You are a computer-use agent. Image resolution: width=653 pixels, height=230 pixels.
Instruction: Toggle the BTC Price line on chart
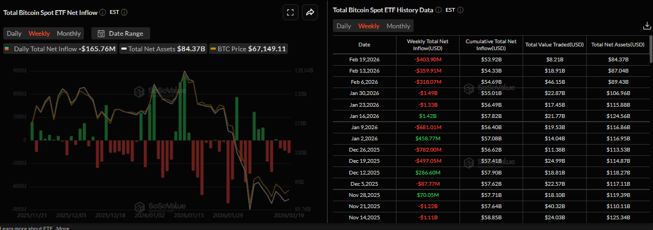pyautogui.click(x=249, y=49)
